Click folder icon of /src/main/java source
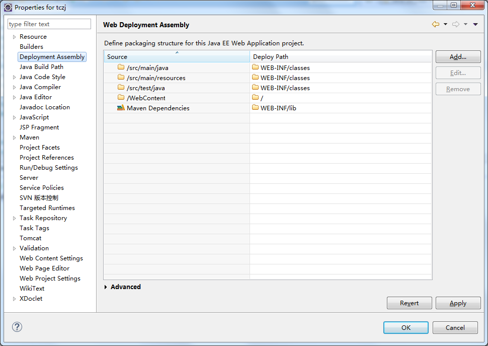This screenshot has width=488, height=346. 121,67
